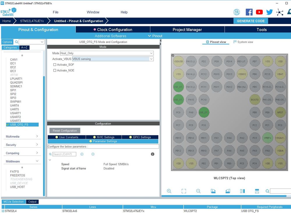Click the Options button
This screenshot has height=213, width=291.
(x=7, y=42)
